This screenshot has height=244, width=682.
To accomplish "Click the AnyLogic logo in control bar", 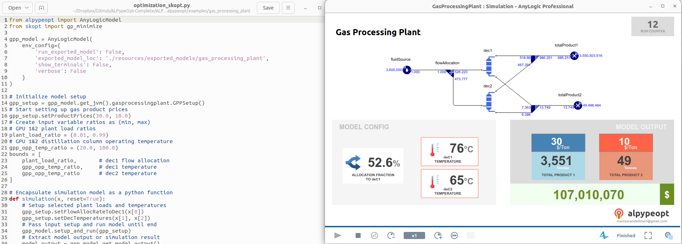I will [604, 235].
